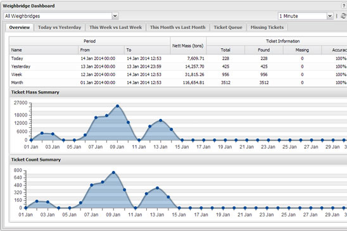Click the To column header
Image resolution: width=347 pixels, height=231 pixels.
[x=147, y=50]
